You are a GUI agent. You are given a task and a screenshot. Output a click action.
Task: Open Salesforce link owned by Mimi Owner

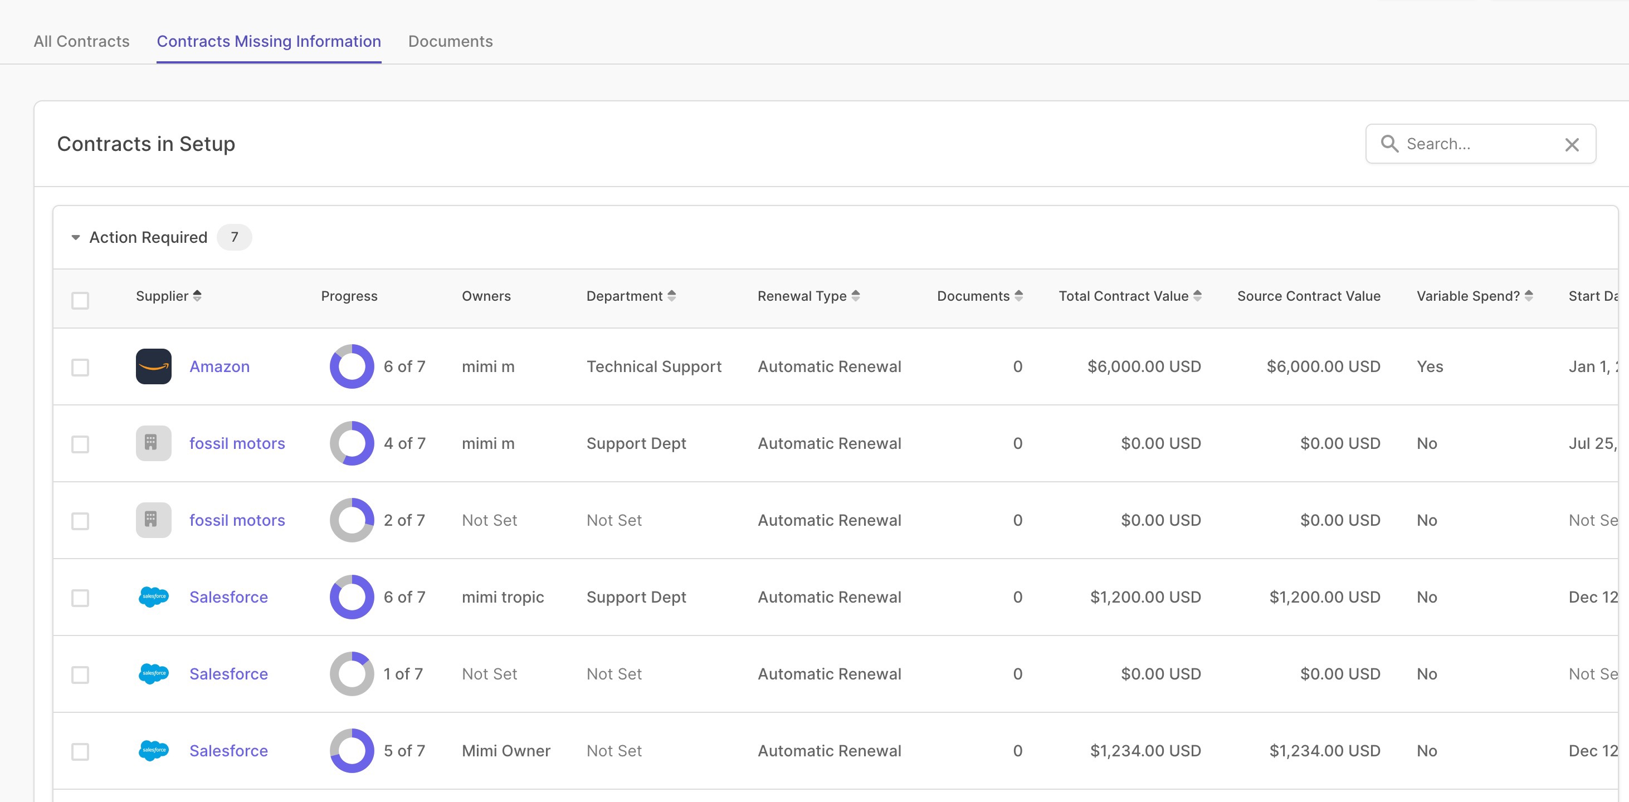pyautogui.click(x=229, y=751)
